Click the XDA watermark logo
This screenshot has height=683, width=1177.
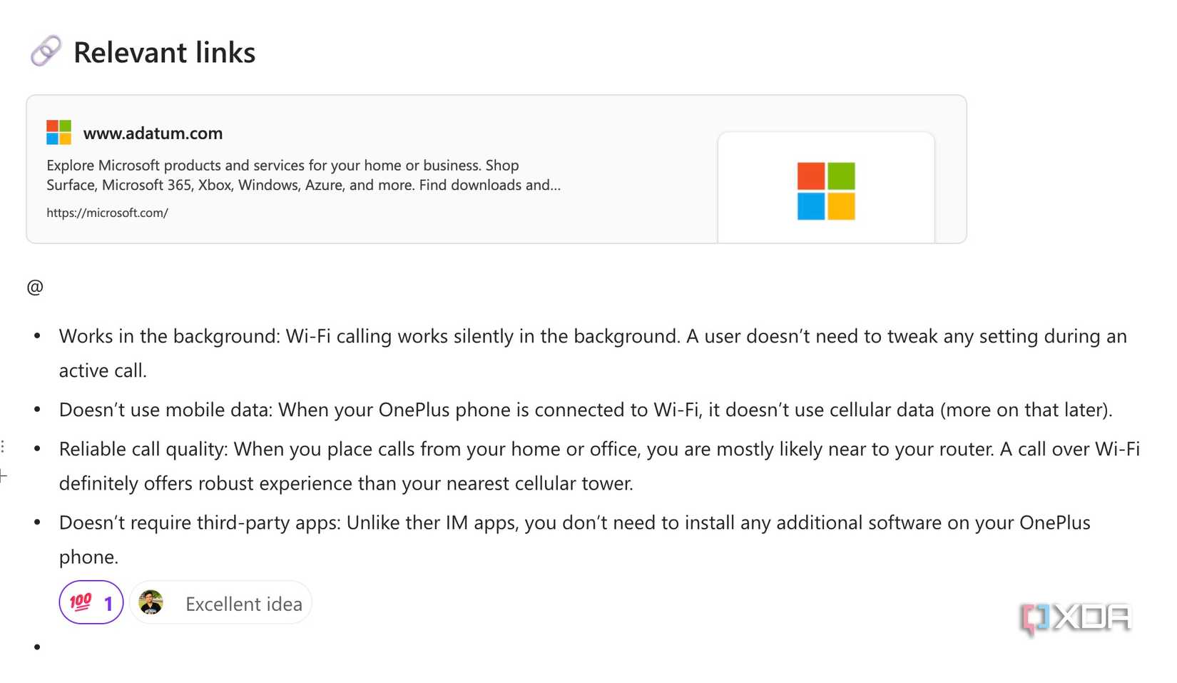(x=1075, y=618)
